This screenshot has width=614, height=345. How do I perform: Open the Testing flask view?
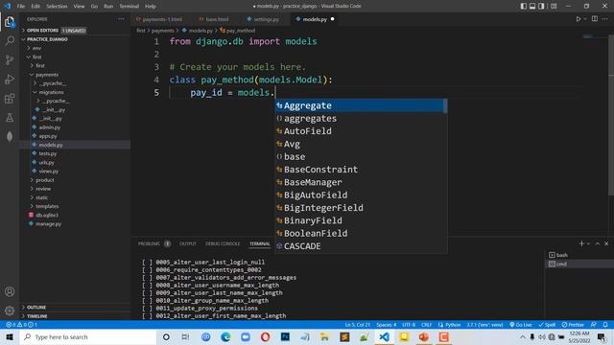click(x=10, y=117)
